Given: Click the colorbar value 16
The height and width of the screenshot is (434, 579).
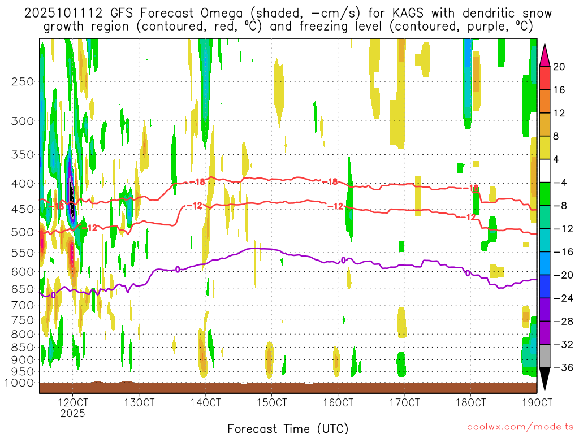Looking at the screenshot, I should (x=559, y=90).
